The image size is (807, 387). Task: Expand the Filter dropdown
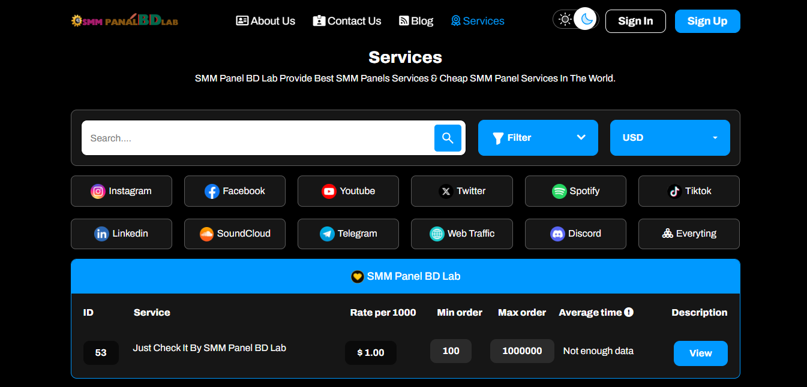(538, 138)
